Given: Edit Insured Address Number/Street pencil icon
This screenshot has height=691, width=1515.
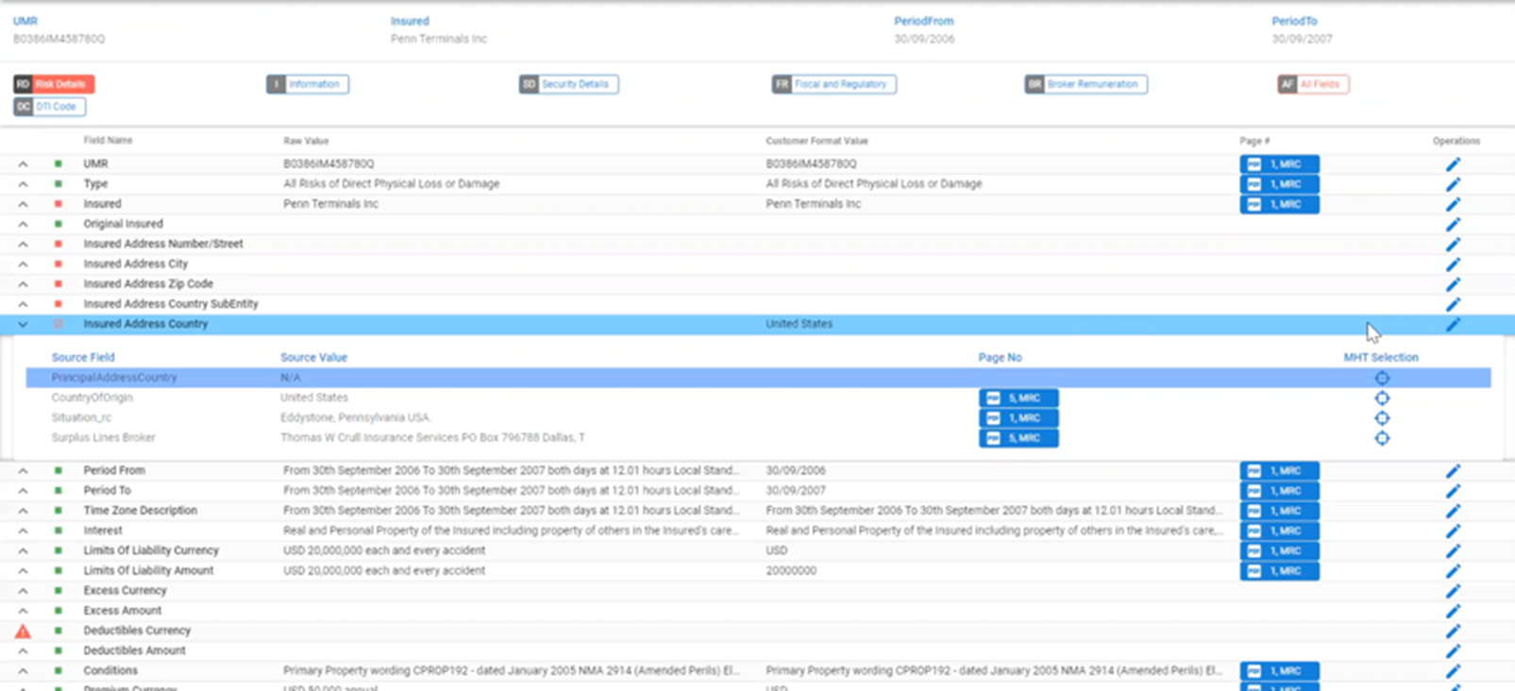Looking at the screenshot, I should [x=1453, y=244].
